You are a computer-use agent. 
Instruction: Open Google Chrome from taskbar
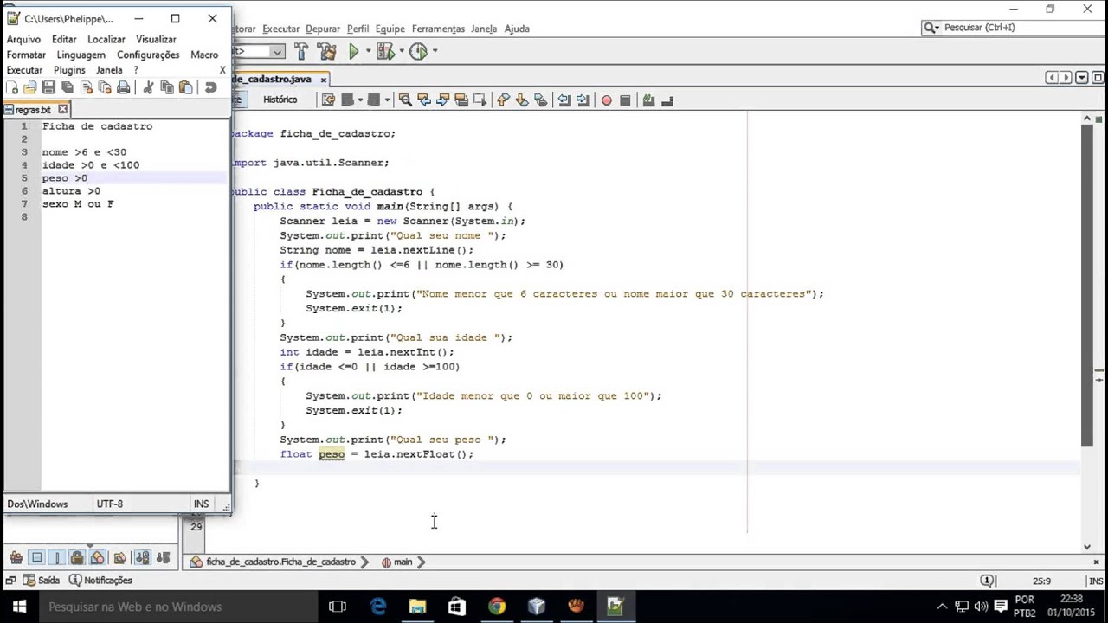(x=496, y=607)
